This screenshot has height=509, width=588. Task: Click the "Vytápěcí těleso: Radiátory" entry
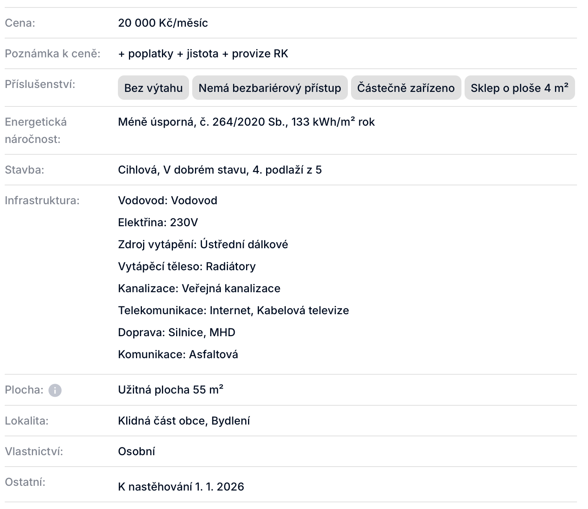point(187,266)
